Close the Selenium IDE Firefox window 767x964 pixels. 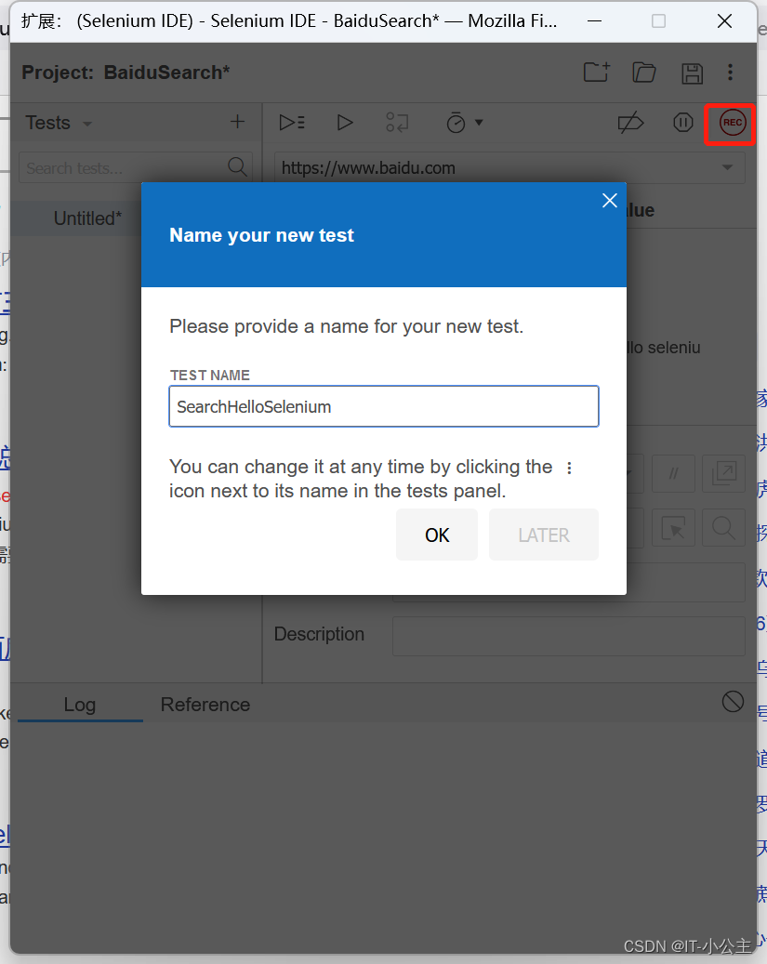pyautogui.click(x=724, y=20)
